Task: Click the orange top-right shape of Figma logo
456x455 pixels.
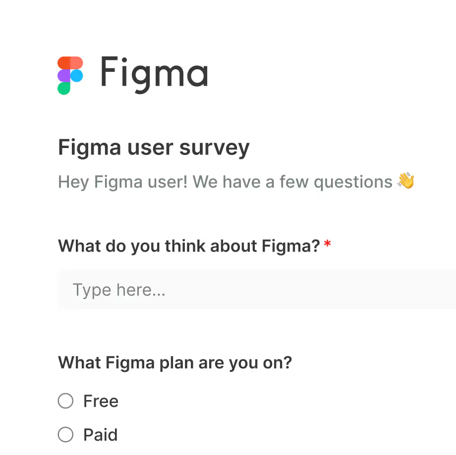Action: tap(76, 63)
